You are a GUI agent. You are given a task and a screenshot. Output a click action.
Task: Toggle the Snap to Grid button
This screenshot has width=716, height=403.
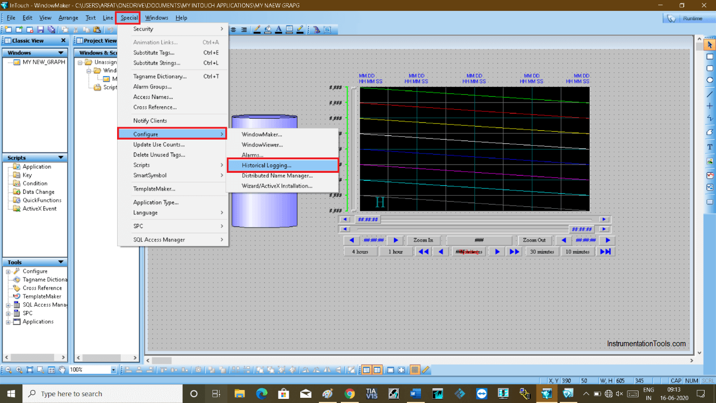[x=415, y=370]
